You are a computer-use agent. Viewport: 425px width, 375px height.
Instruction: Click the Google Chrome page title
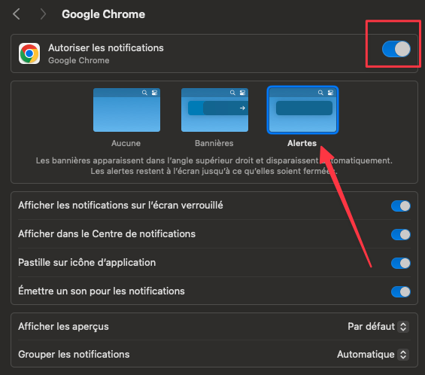pos(103,14)
